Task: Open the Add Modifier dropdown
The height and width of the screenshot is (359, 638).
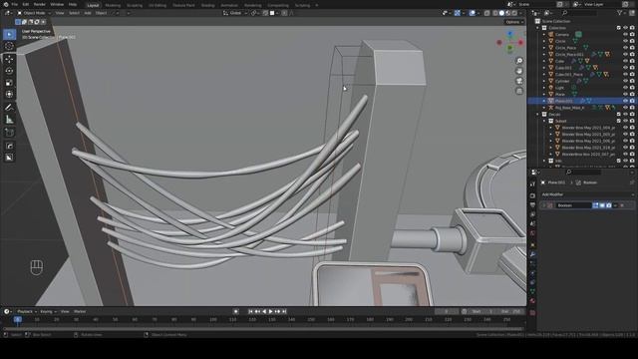Action: 587,194
